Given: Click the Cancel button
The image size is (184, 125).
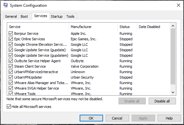Looking at the screenshot, I should 117,118.
